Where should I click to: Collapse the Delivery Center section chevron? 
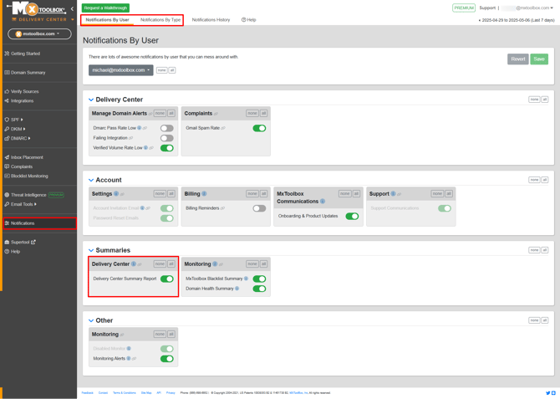91,100
